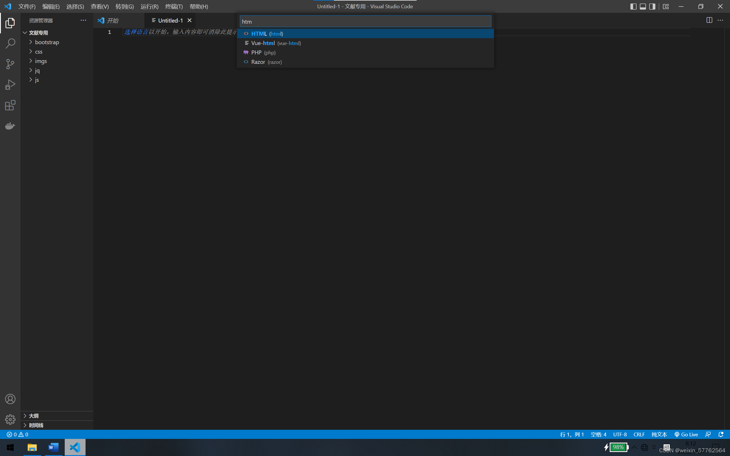The image size is (730, 456).
Task: Open the Manage gear icon
Action: [x=10, y=420]
